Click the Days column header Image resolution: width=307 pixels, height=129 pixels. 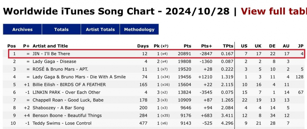(143, 46)
